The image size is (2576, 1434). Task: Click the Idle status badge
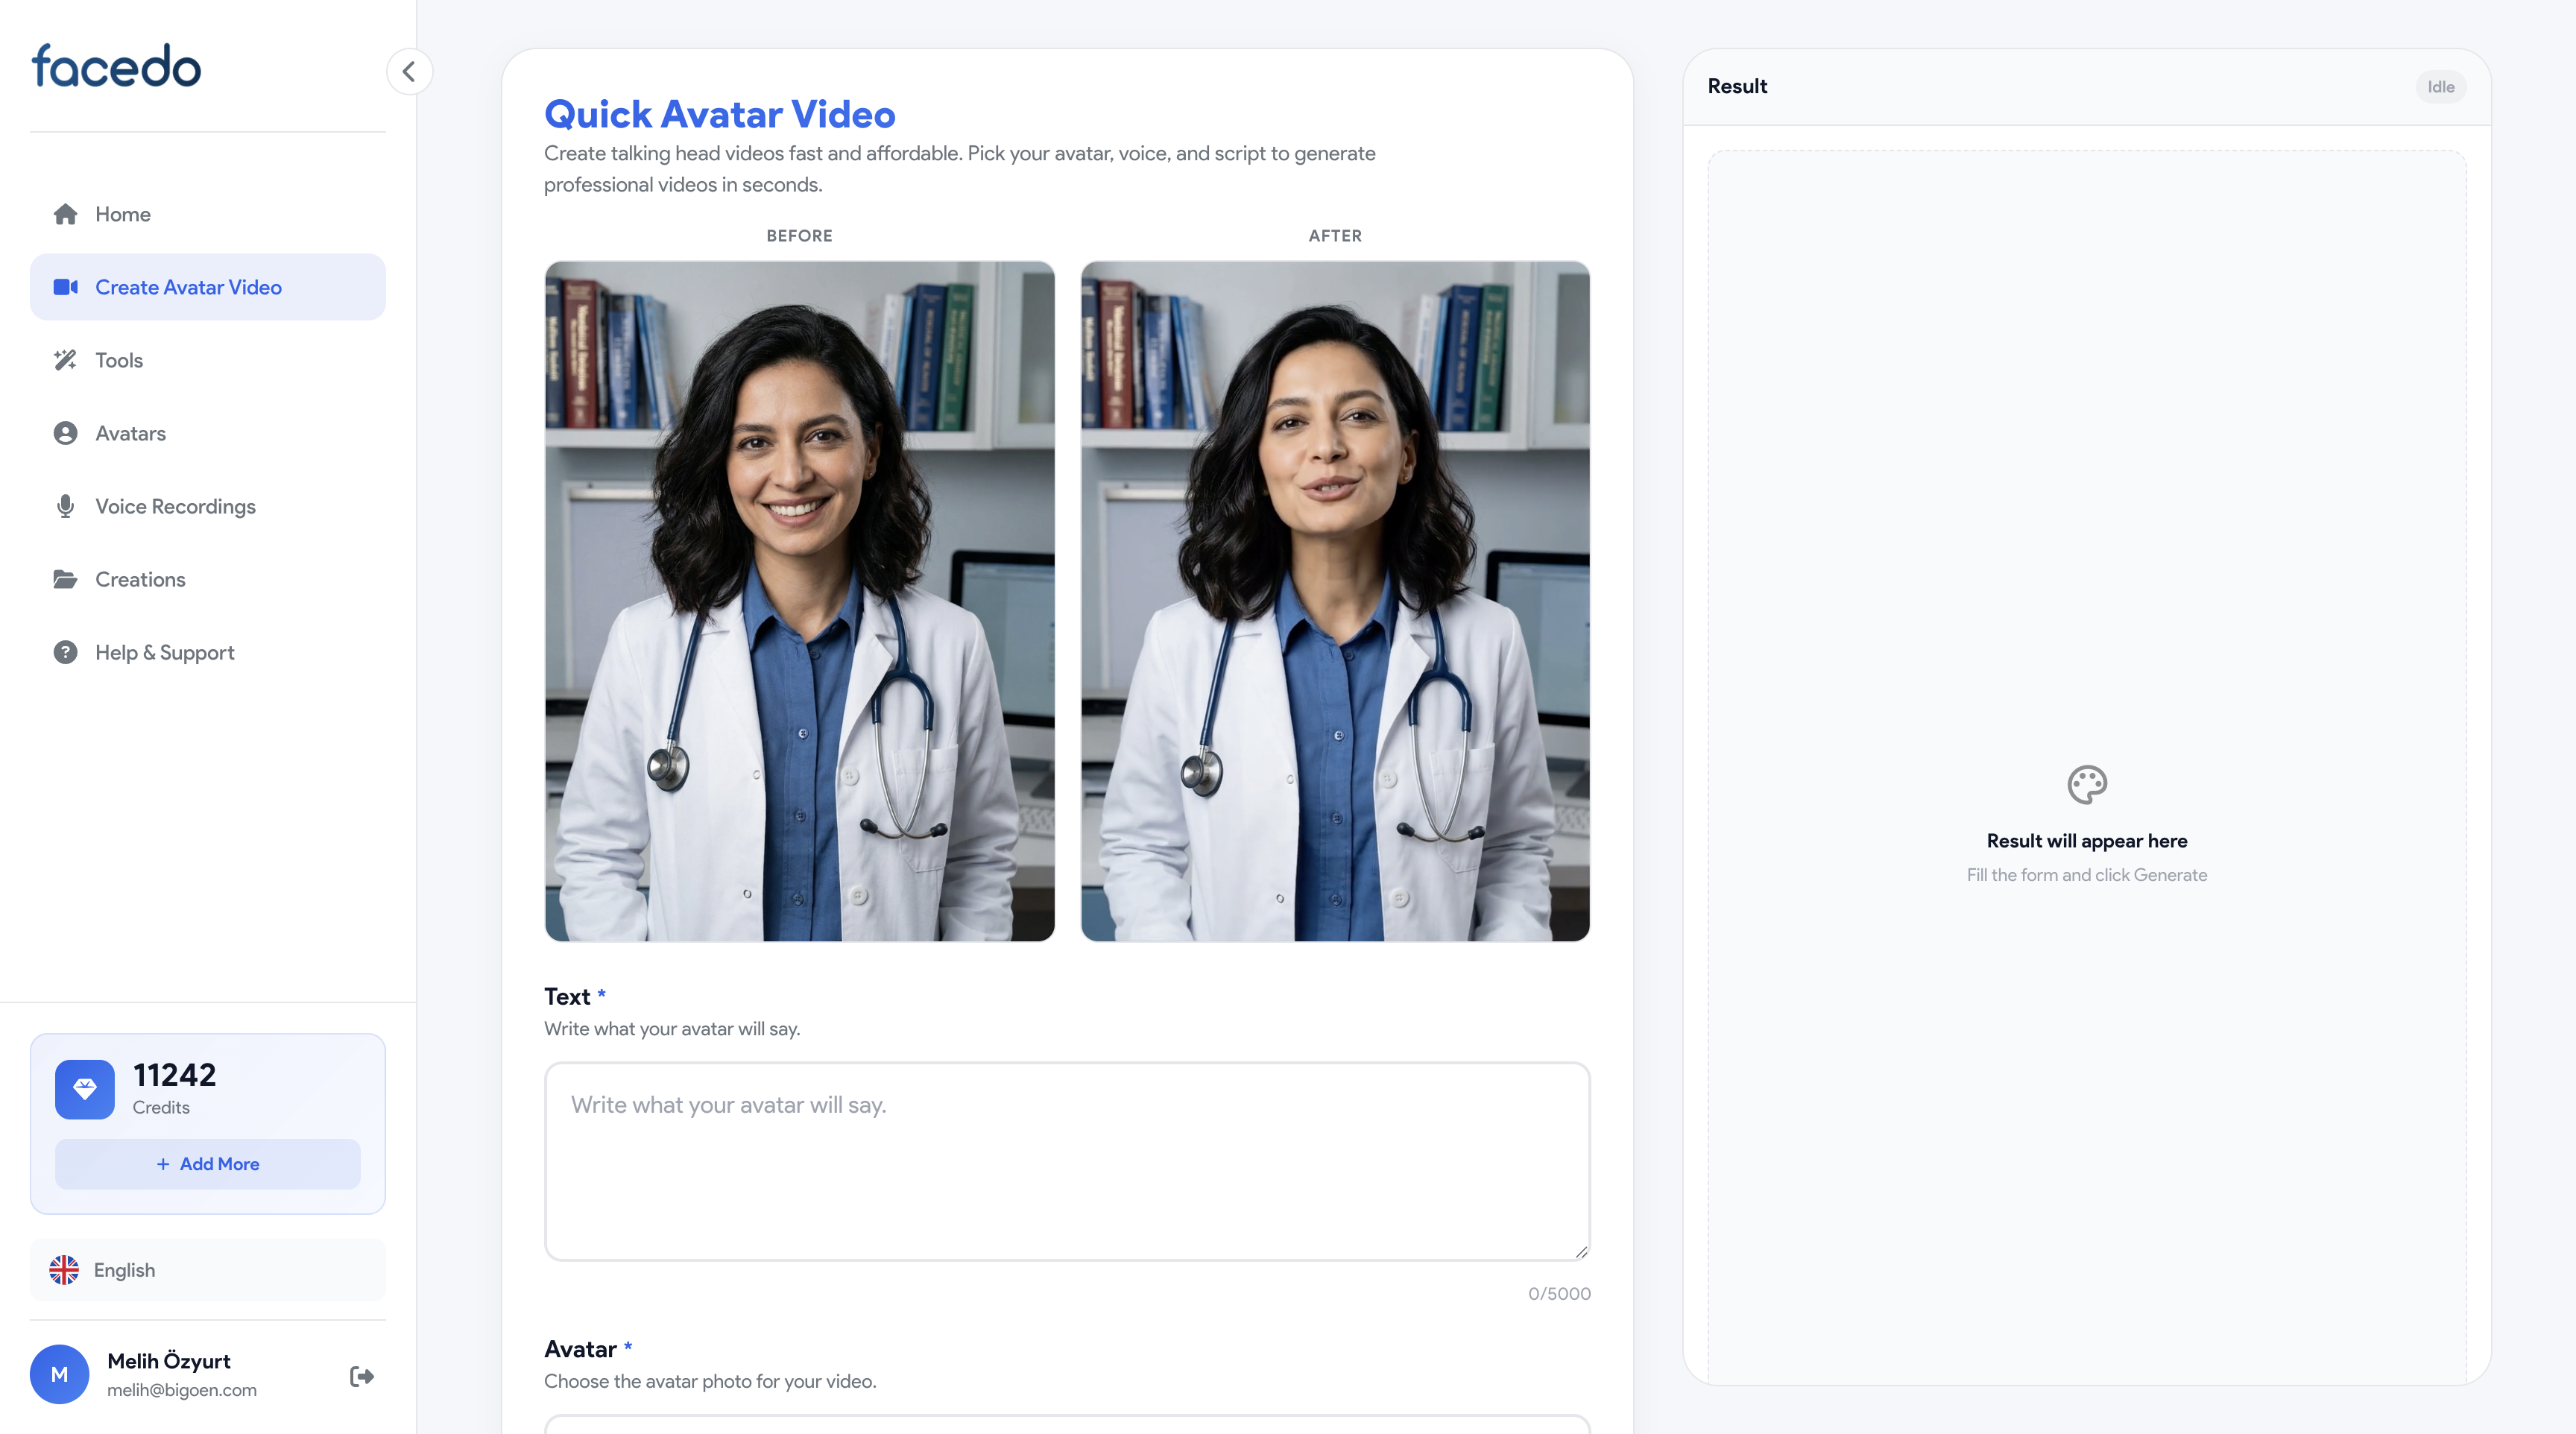tap(2440, 87)
